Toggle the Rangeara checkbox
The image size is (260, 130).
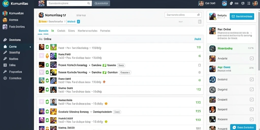point(252,119)
